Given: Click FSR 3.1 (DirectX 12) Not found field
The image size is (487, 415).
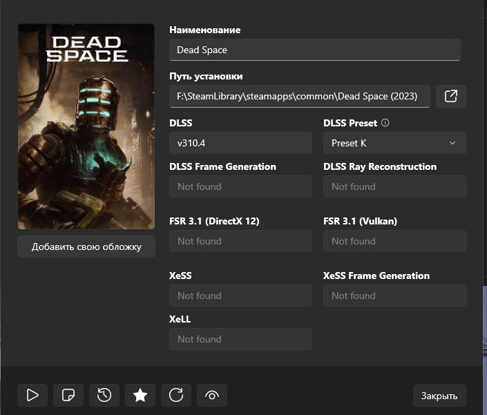Looking at the screenshot, I should [240, 241].
